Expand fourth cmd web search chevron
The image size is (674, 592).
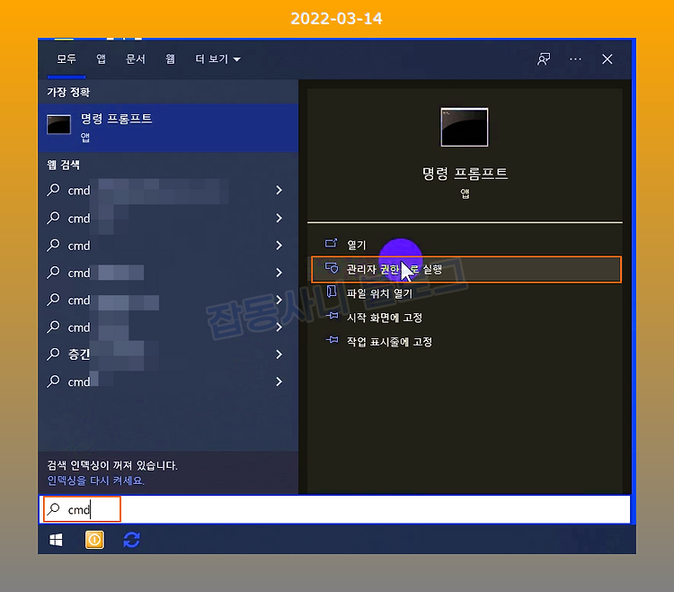click(x=279, y=273)
